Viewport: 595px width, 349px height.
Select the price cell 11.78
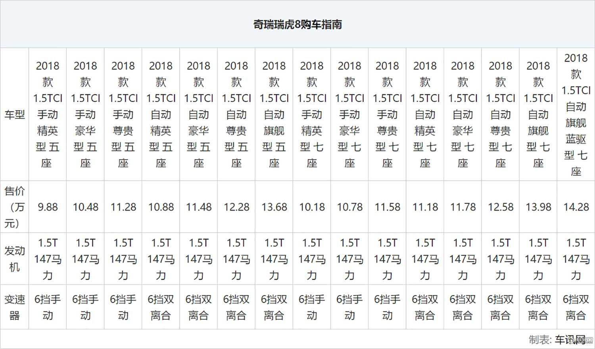pos(463,207)
